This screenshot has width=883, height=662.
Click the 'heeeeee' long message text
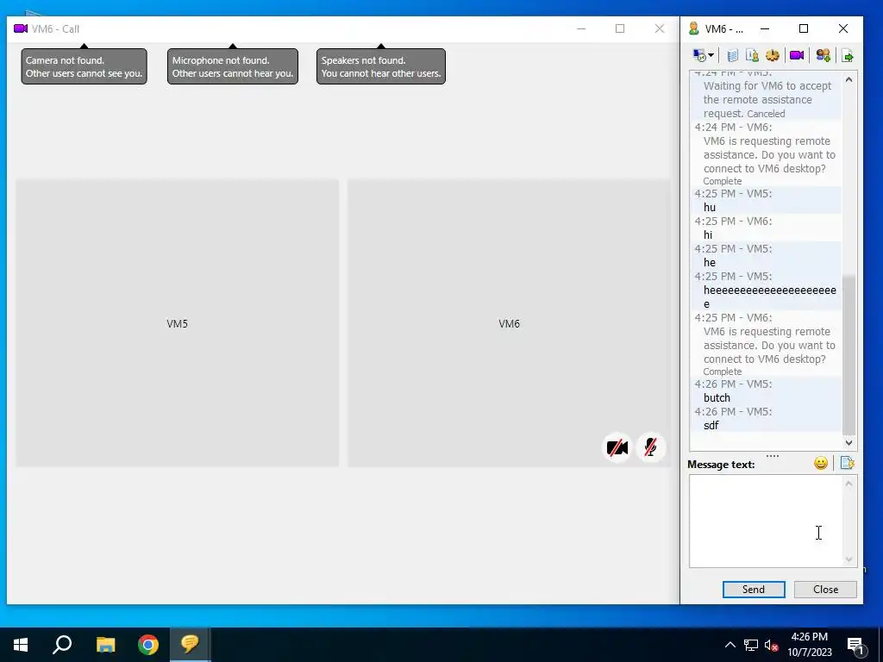(x=769, y=297)
